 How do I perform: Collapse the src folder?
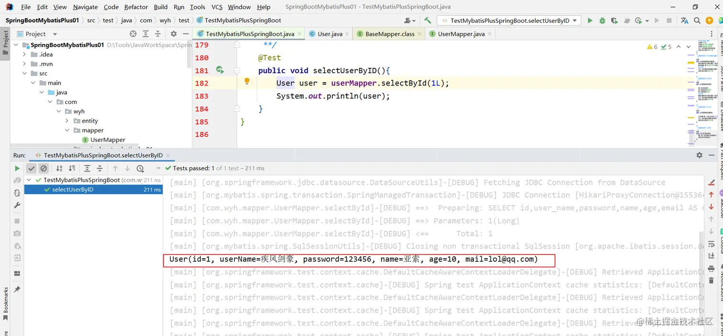point(24,74)
